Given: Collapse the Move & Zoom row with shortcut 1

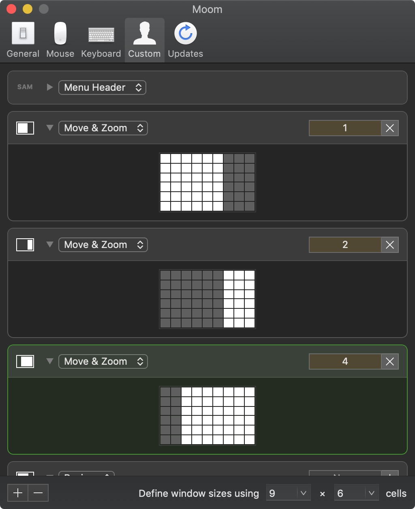Looking at the screenshot, I should tap(50, 128).
